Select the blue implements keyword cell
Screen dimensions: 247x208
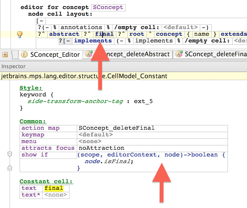pyautogui.click(x=93, y=41)
